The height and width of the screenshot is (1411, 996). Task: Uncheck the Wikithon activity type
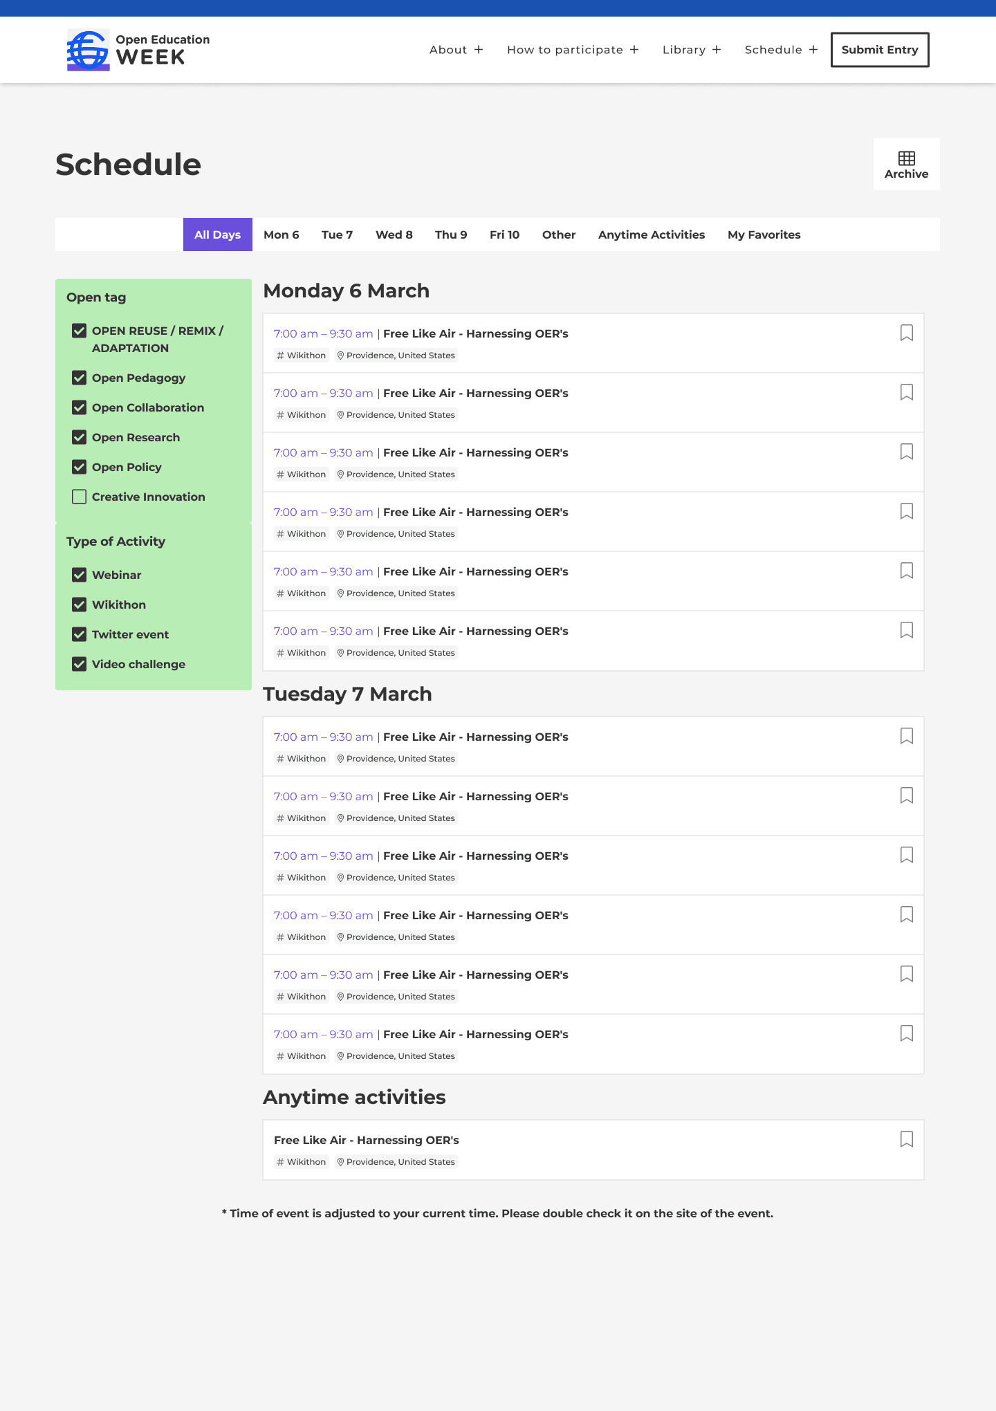click(x=80, y=605)
